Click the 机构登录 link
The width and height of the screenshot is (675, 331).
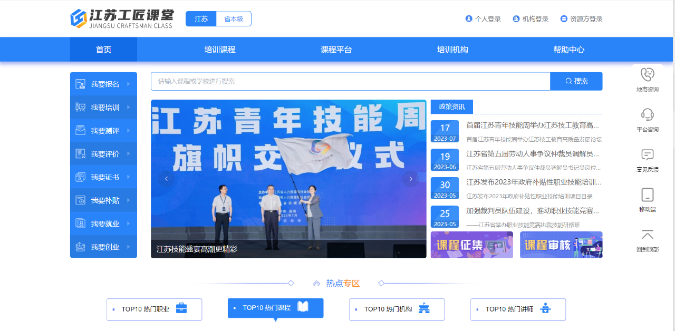click(x=535, y=19)
